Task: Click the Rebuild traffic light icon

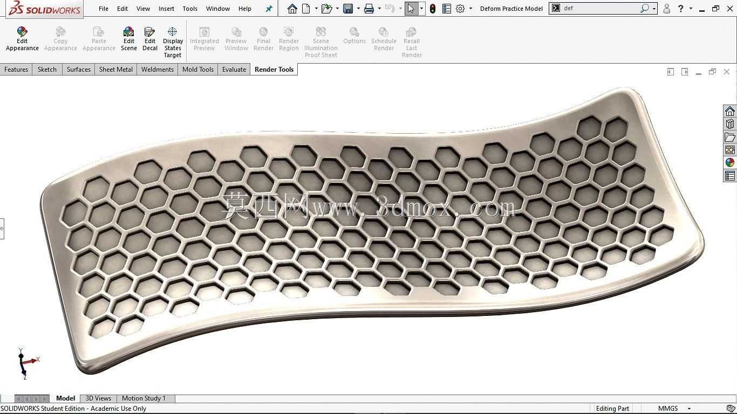Action: point(433,9)
